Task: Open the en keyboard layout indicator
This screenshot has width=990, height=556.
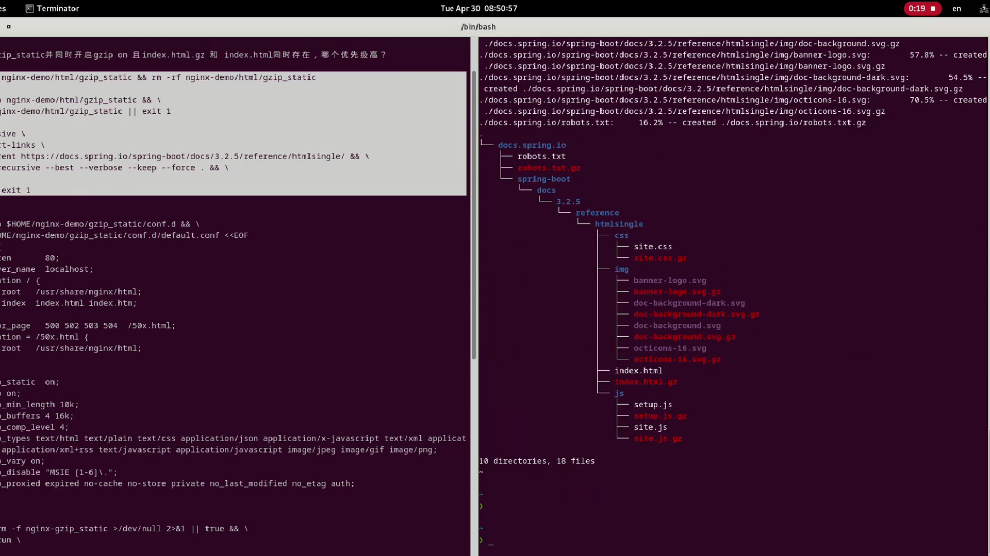Action: pos(956,8)
